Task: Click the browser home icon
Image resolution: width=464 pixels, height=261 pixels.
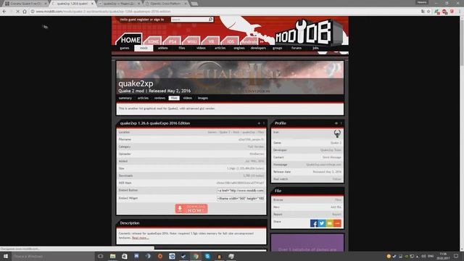Action: (25, 12)
